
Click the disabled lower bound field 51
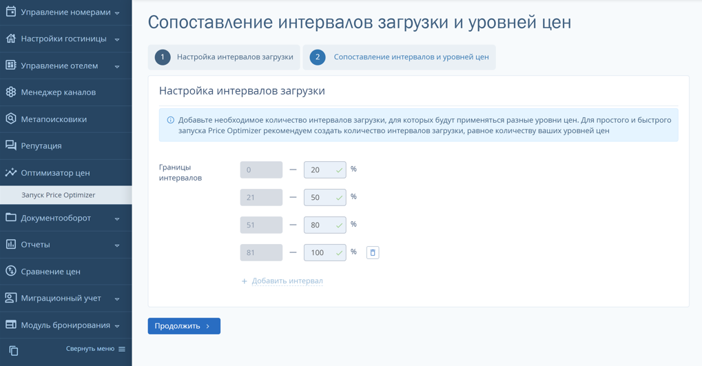262,225
